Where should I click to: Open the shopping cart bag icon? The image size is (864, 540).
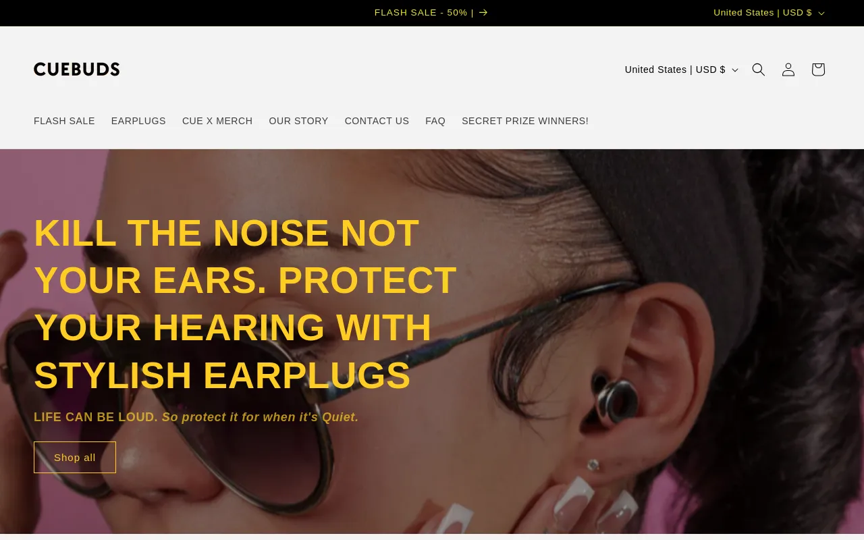point(818,70)
